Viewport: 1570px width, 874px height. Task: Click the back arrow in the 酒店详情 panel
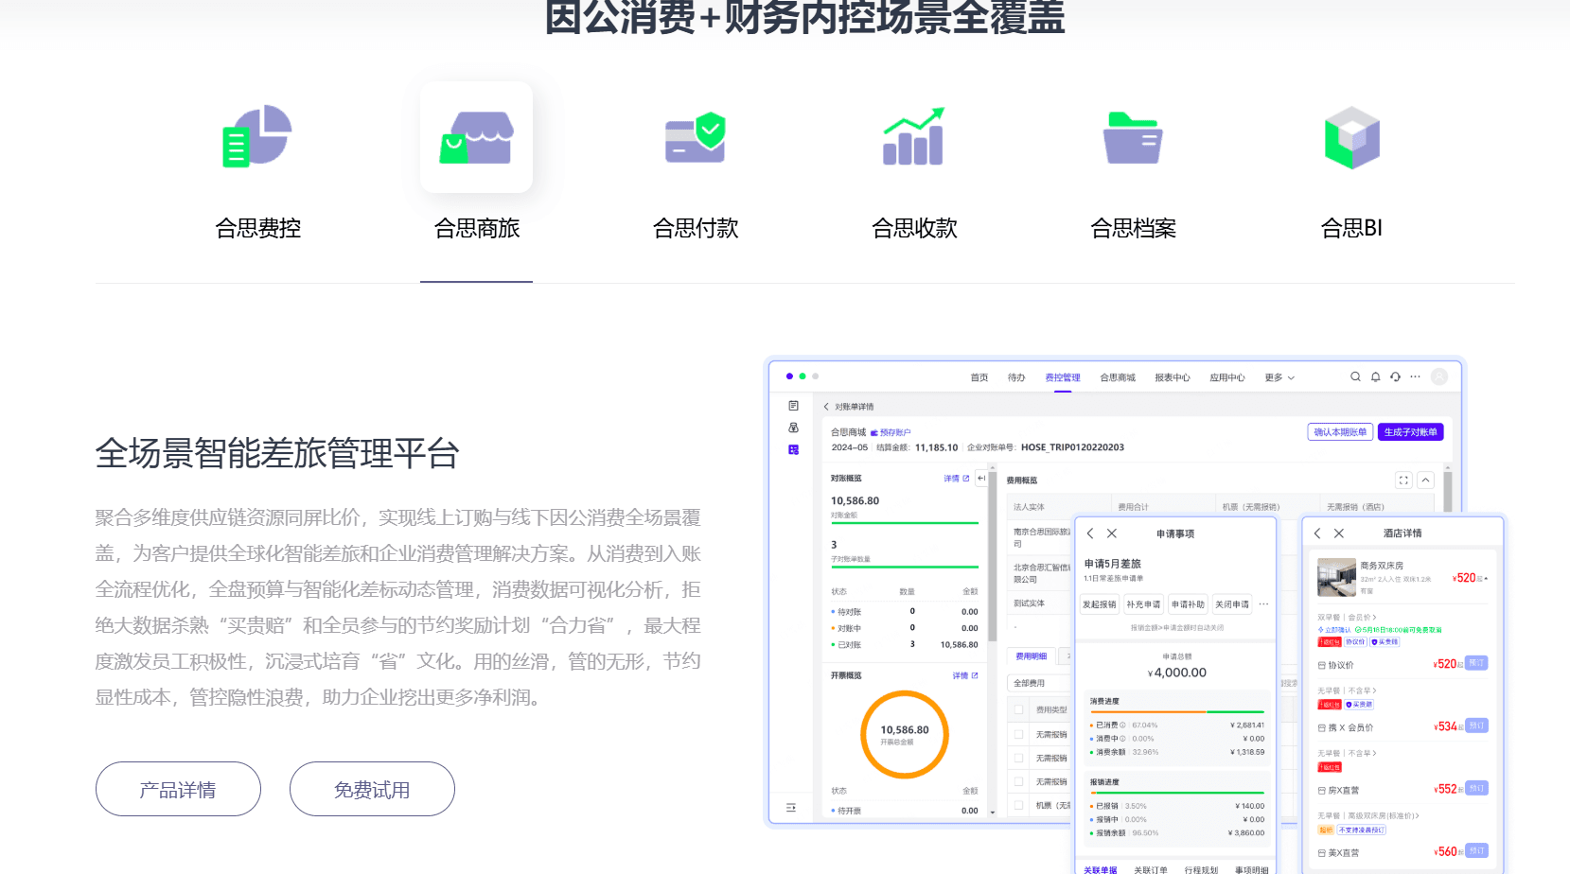[1316, 533]
